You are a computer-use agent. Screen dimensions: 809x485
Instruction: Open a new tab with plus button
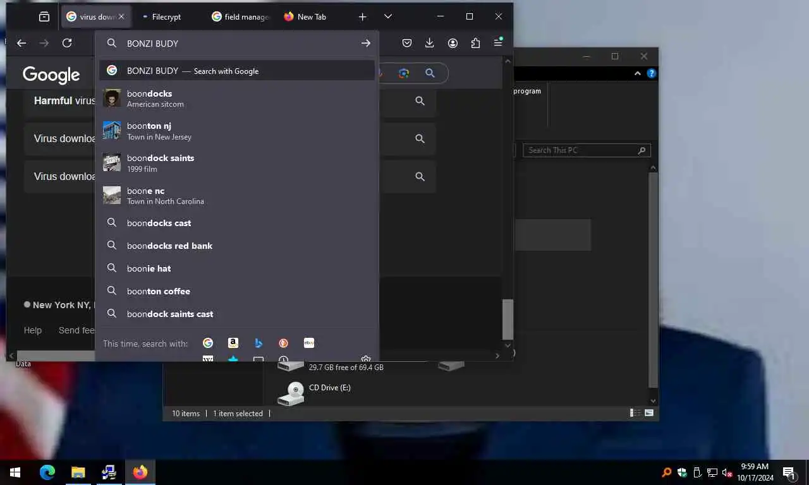[362, 16]
